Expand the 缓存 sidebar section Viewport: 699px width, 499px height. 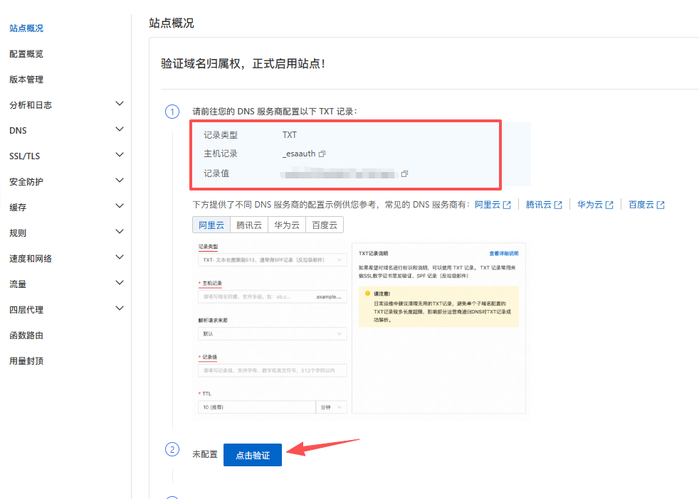(x=119, y=207)
